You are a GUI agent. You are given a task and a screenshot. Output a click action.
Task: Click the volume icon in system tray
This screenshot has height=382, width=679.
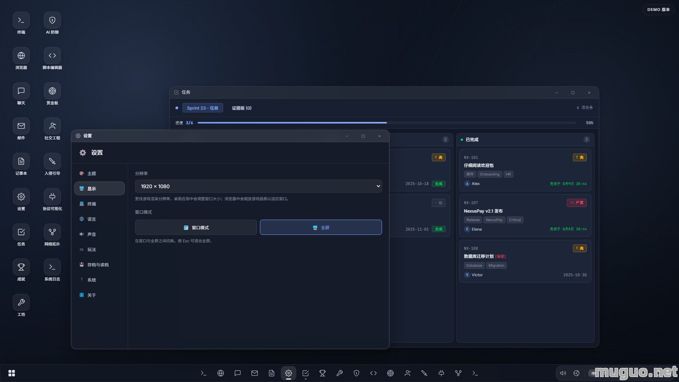[563, 373]
